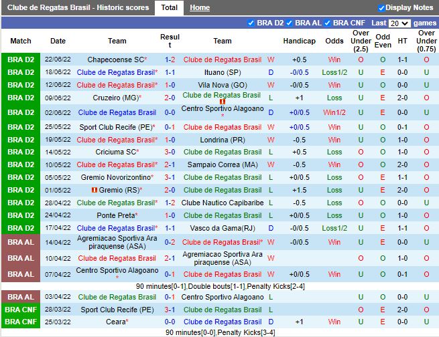The width and height of the screenshot is (439, 337).
Task: Open the 0-0 score of Ceara match
Action: click(x=170, y=322)
